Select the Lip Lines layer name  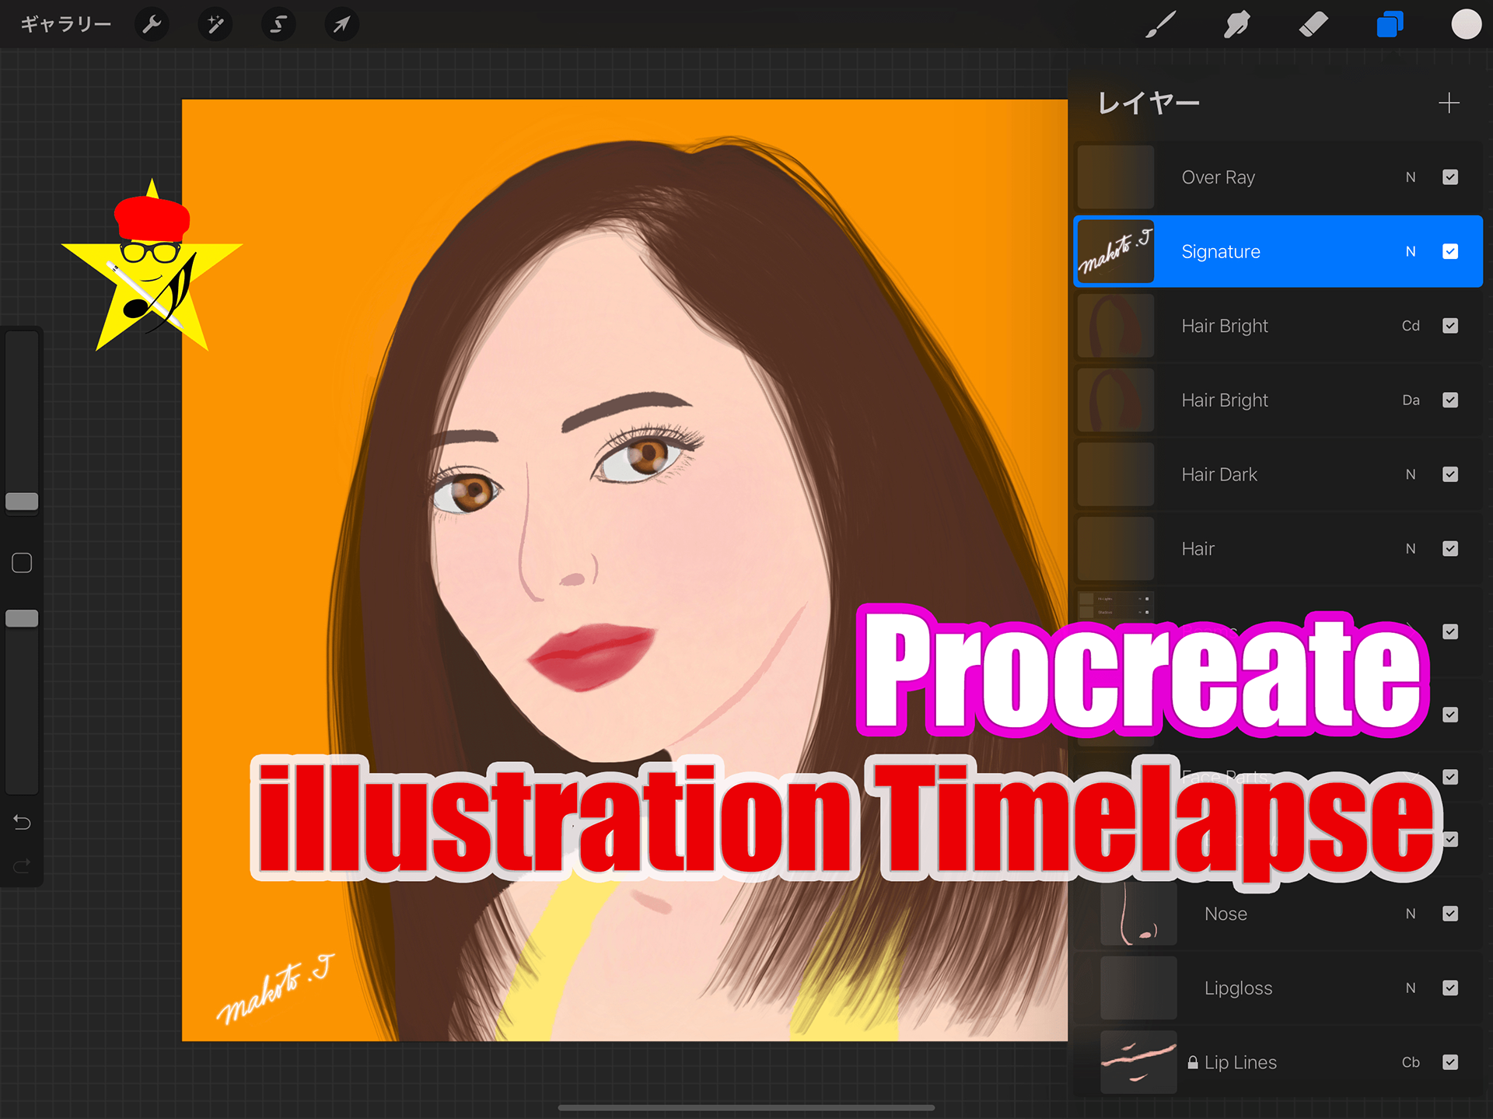[x=1240, y=1062]
